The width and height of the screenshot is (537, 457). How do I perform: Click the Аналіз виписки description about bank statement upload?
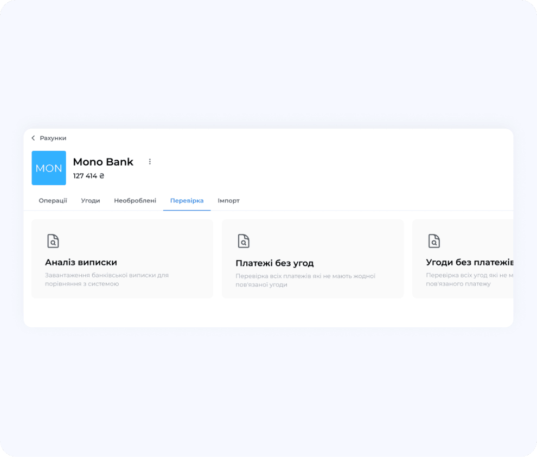pos(106,279)
